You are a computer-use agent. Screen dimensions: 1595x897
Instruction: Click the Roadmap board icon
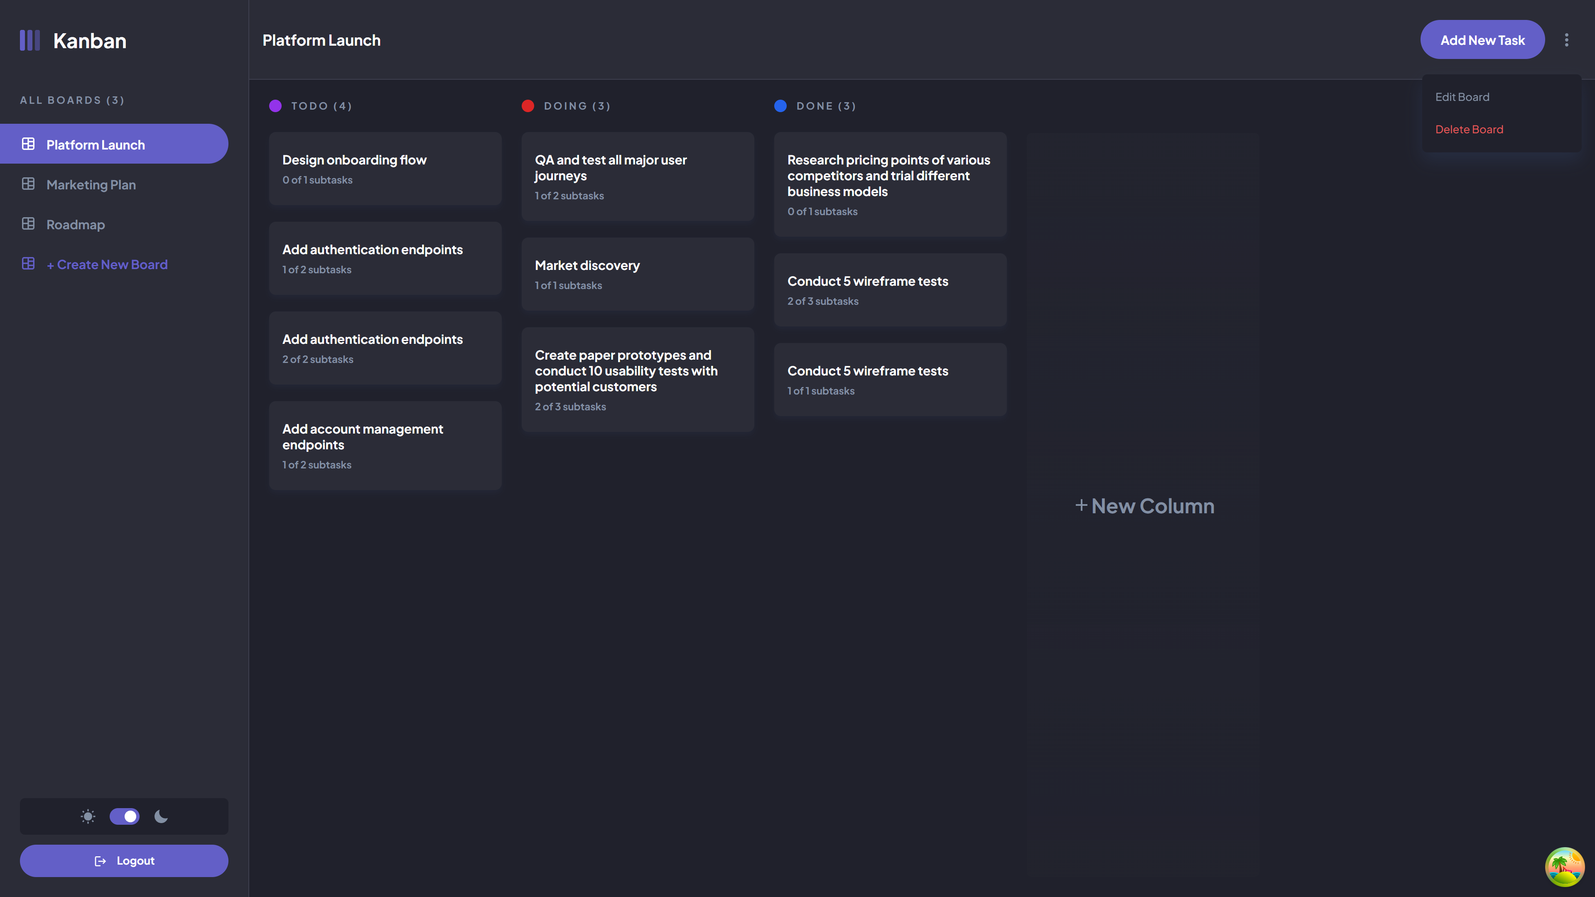point(29,224)
